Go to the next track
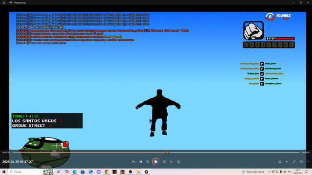 (171, 162)
